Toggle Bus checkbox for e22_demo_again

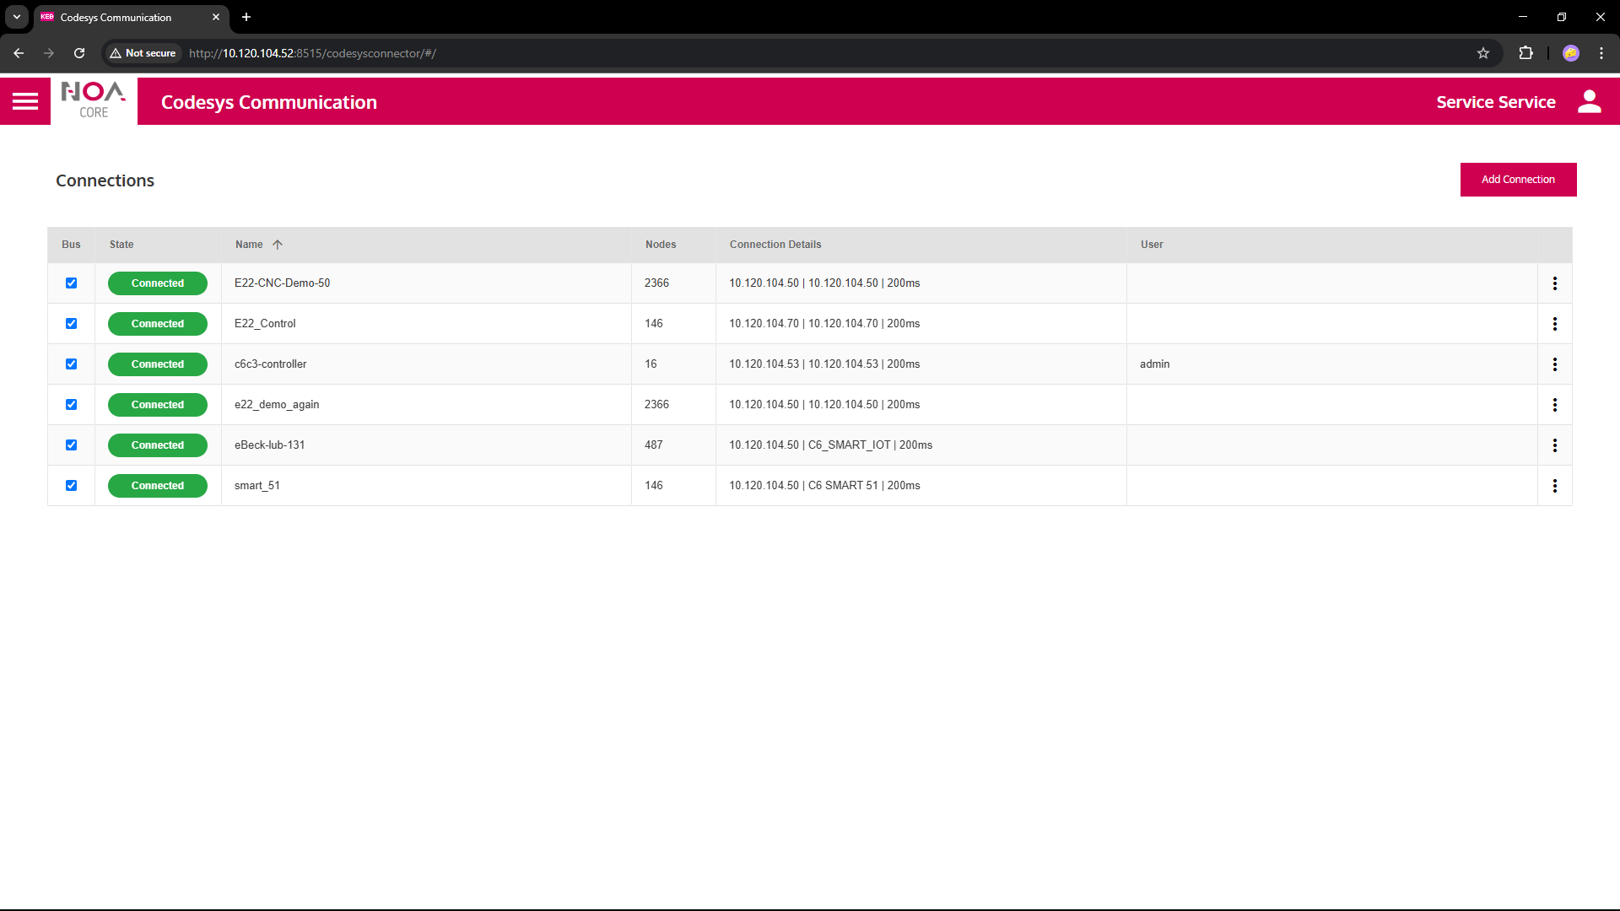point(72,405)
